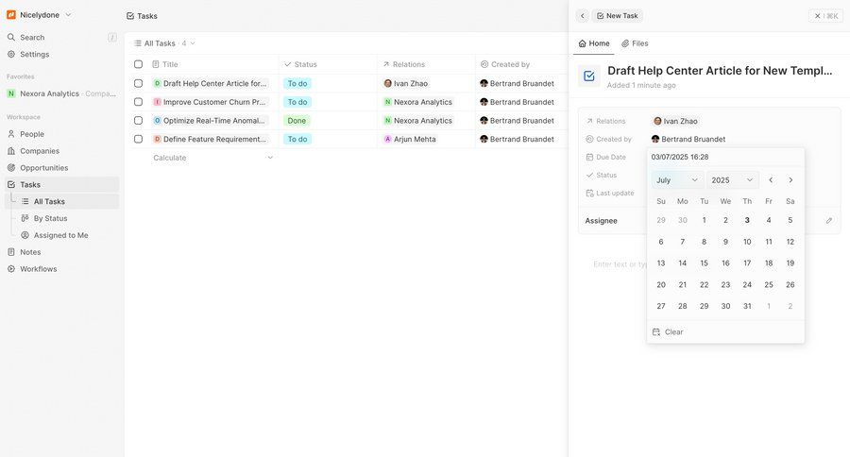The width and height of the screenshot is (850, 457).
Task: Open the 2025 year dropdown
Action: [x=732, y=180]
